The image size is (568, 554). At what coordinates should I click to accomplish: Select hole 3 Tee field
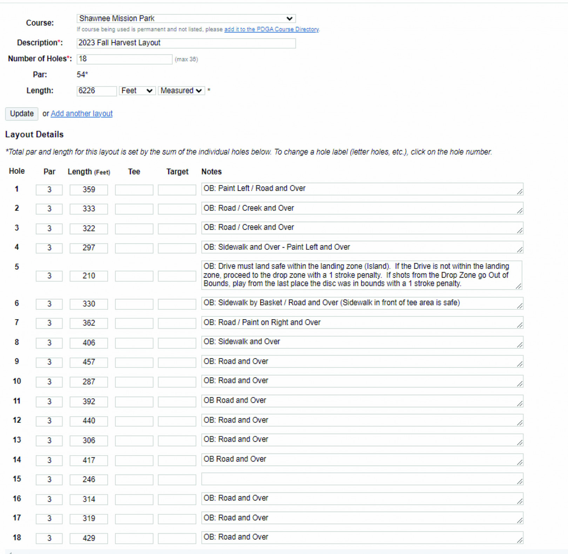tap(134, 228)
